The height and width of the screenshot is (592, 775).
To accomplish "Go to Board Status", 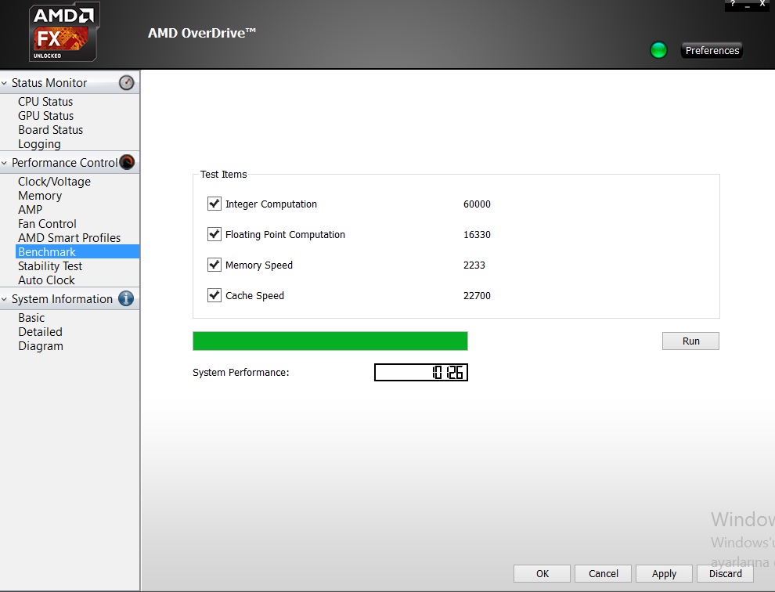I will (x=50, y=129).
